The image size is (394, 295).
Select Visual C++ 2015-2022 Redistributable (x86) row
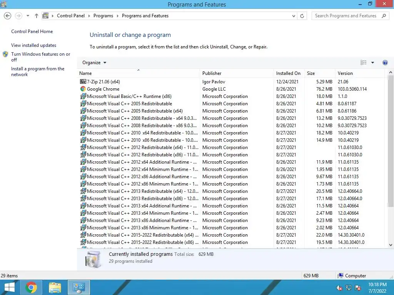[231, 242]
